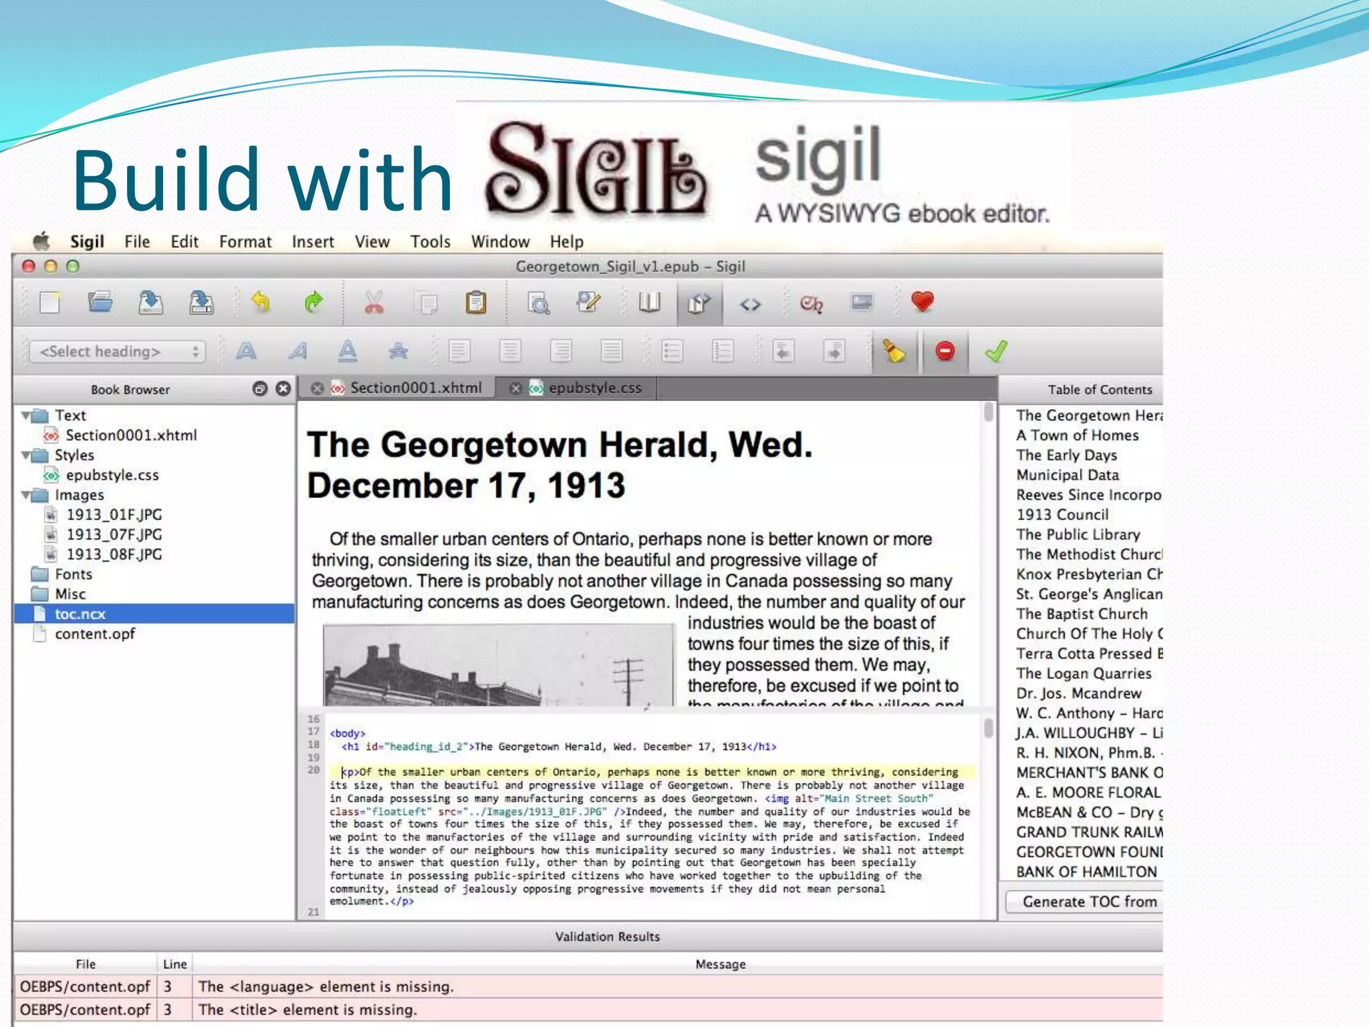
Task: Click the Cut scissors icon
Action: click(x=374, y=303)
